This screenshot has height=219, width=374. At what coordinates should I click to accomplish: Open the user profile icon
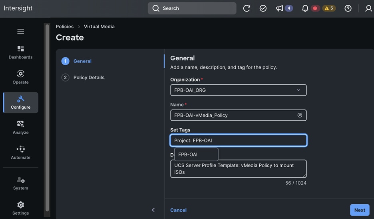point(368,8)
